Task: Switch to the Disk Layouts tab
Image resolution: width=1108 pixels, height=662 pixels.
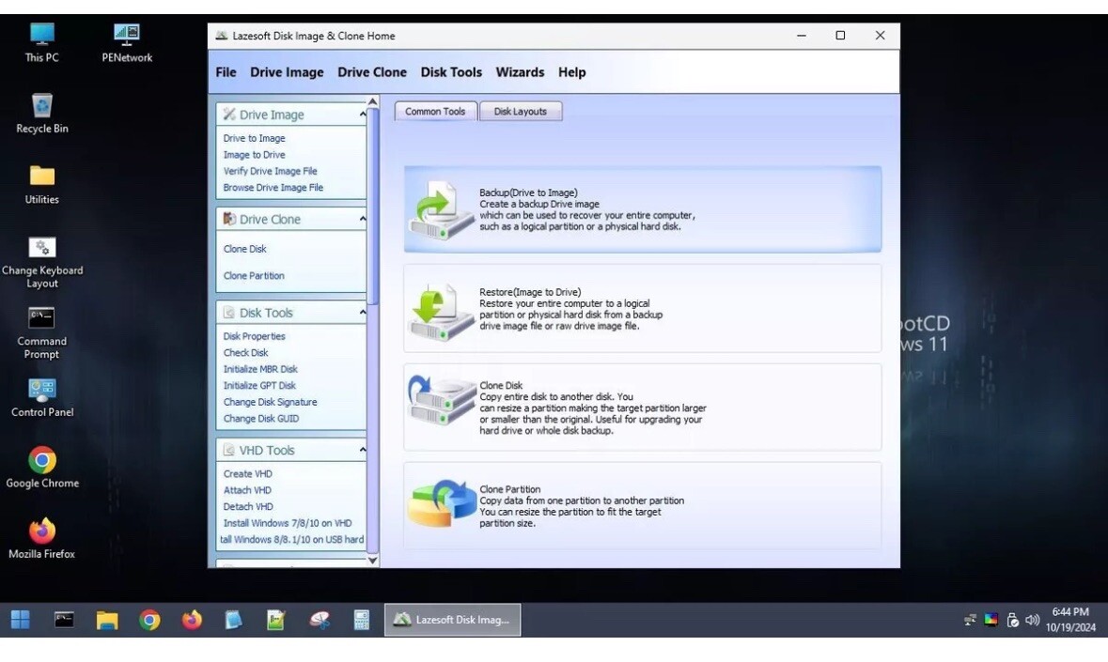Action: 521,111
